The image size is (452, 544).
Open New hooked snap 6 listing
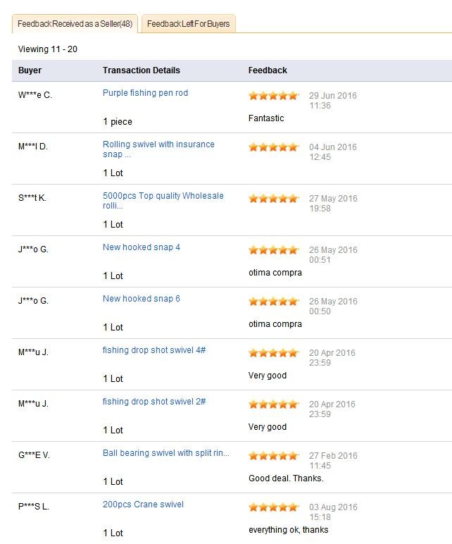coord(142,299)
